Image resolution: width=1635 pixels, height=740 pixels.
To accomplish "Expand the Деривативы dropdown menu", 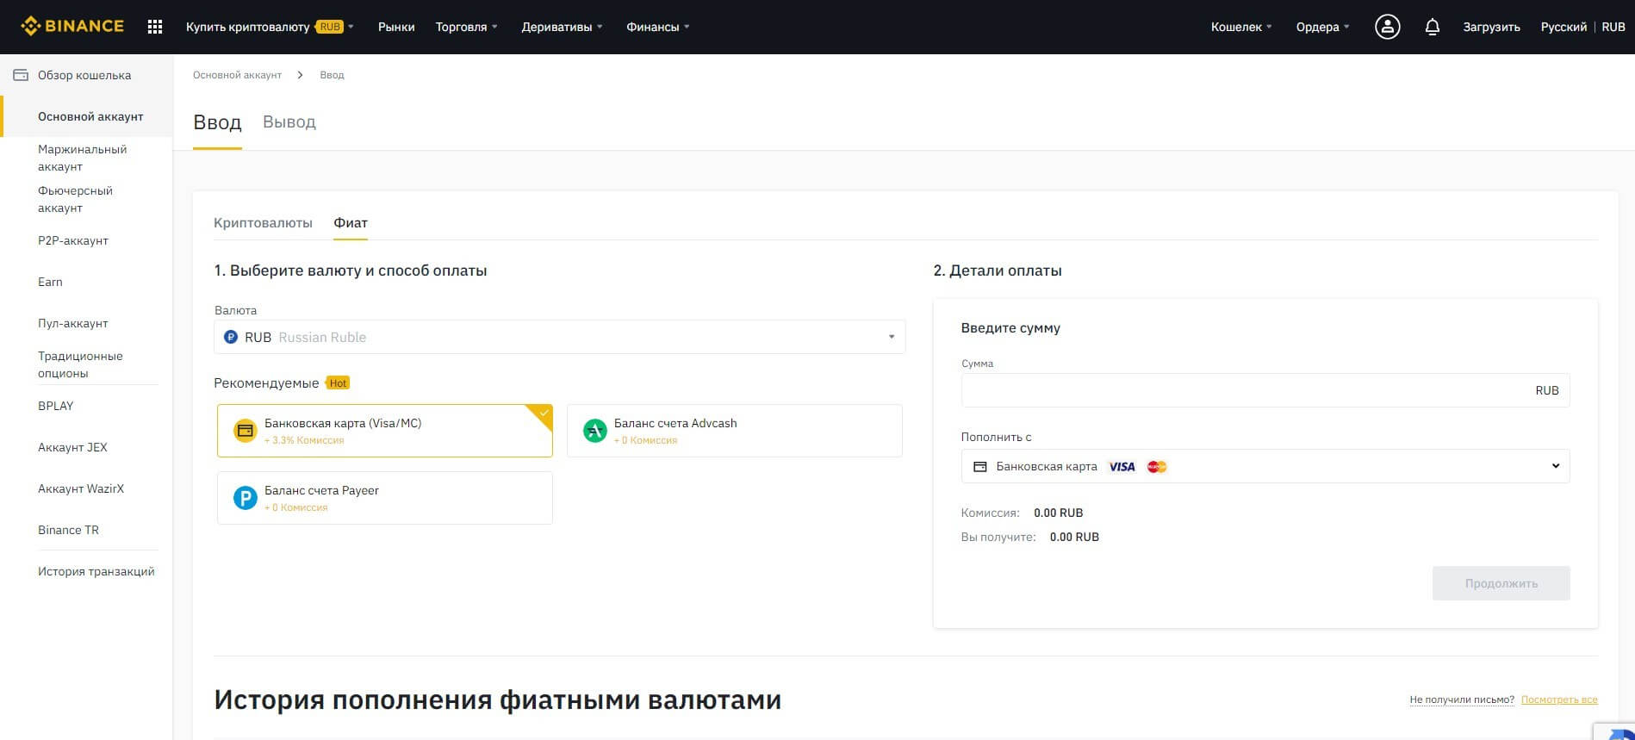I will pyautogui.click(x=562, y=27).
